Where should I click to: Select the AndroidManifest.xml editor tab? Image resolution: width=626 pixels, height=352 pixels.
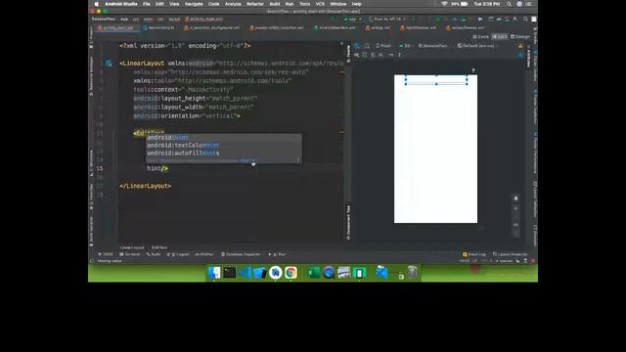coord(335,28)
